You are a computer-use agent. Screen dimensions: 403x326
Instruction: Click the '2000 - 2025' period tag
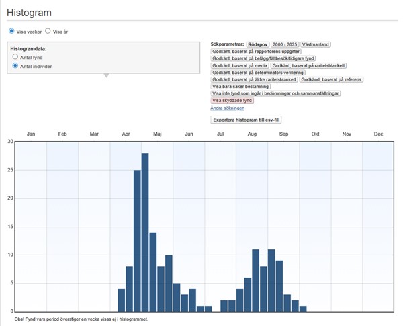284,44
